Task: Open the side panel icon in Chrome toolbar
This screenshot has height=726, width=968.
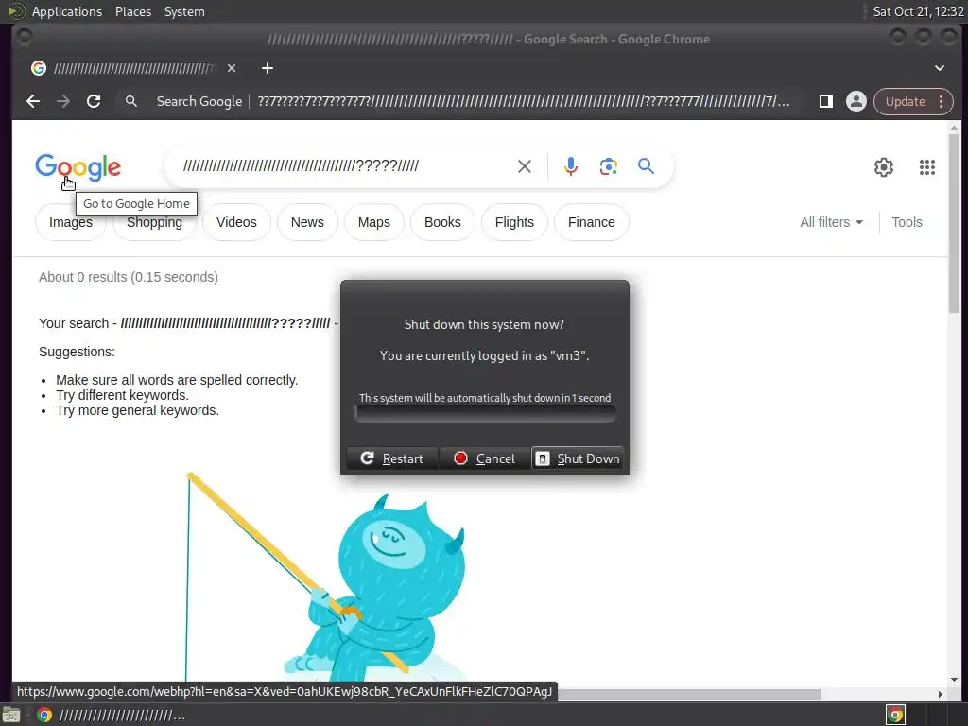Action: click(826, 101)
